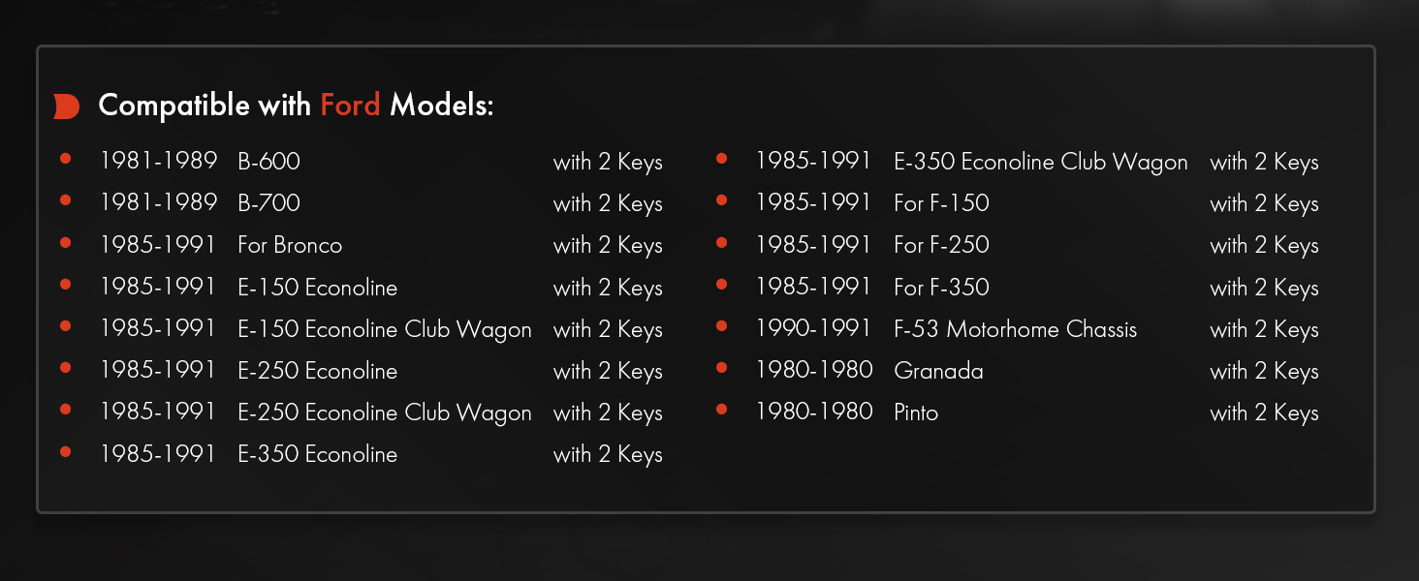Click the F-53 Motorhome Chassis label
The height and width of the screenshot is (581, 1419).
point(1015,329)
